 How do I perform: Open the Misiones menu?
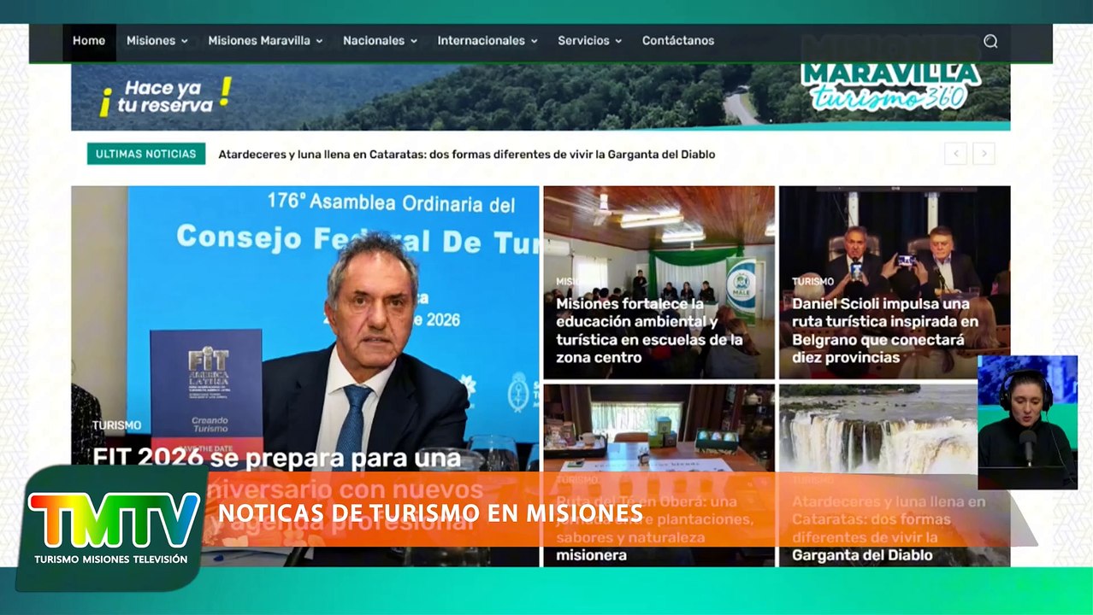157,41
